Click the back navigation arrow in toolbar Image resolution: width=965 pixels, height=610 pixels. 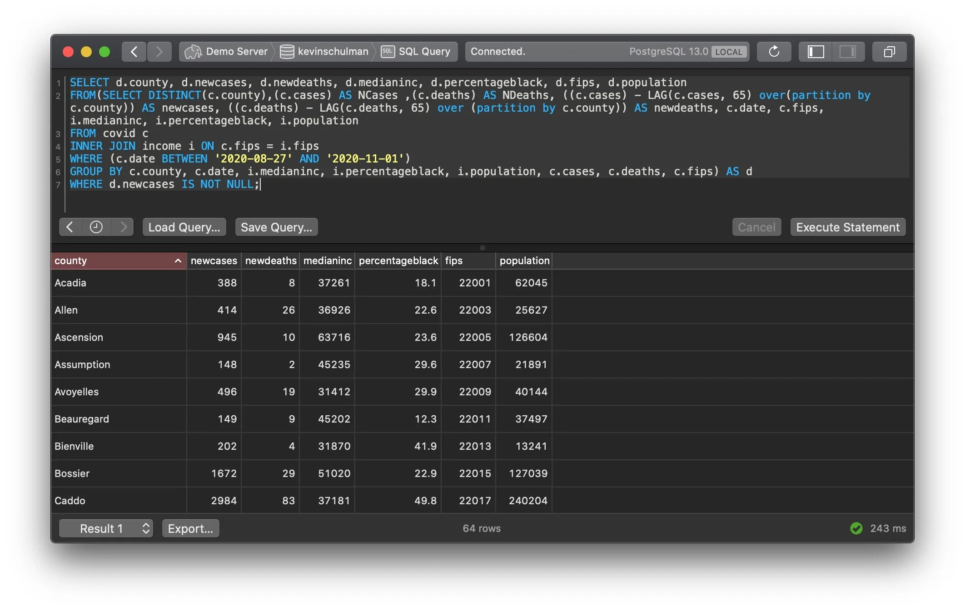pyautogui.click(x=134, y=52)
